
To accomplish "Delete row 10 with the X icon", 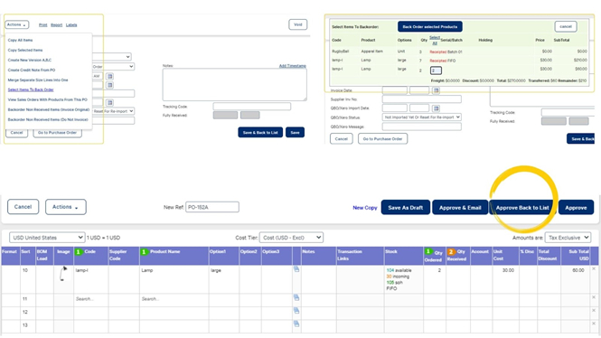I will click(x=594, y=269).
